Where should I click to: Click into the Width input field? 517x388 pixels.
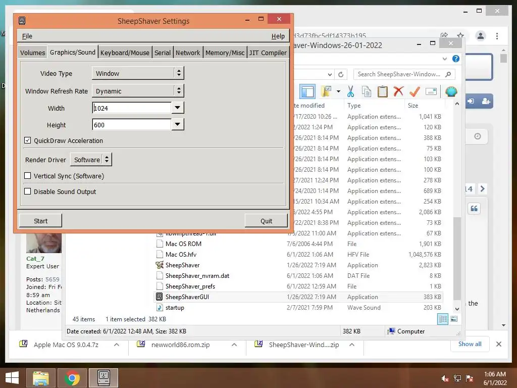pos(132,108)
